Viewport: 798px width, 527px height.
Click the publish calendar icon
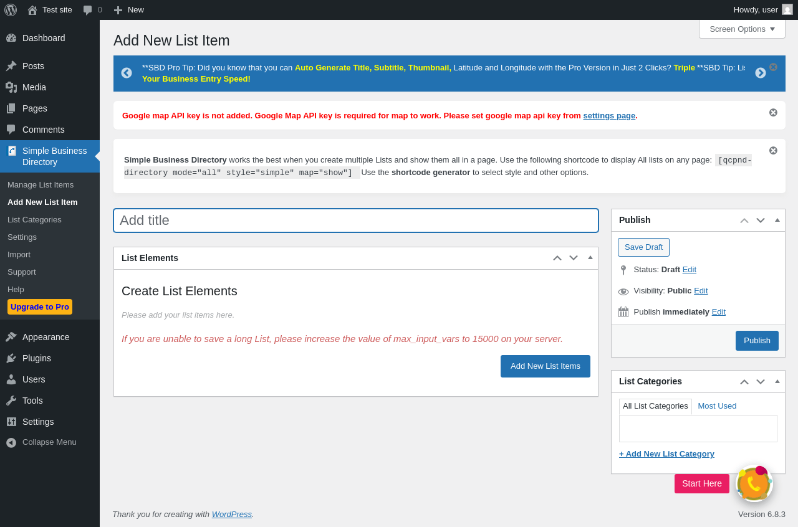tap(623, 312)
